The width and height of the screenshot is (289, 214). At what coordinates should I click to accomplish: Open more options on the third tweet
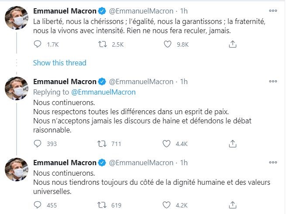pyautogui.click(x=273, y=163)
